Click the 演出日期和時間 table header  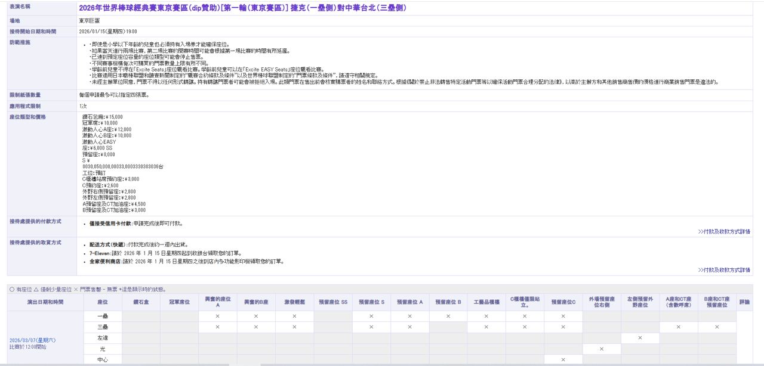(x=45, y=302)
